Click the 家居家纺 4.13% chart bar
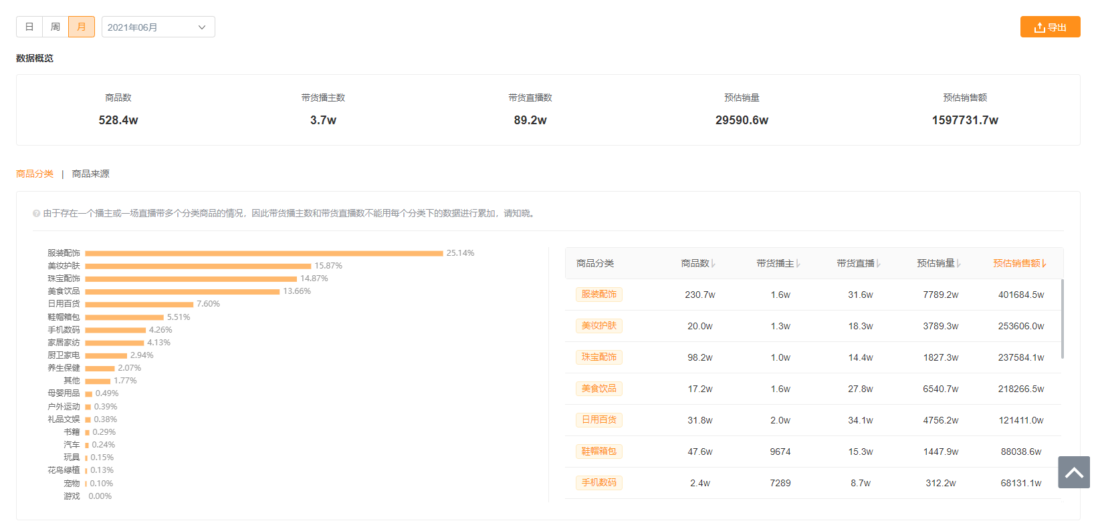 [x=114, y=343]
